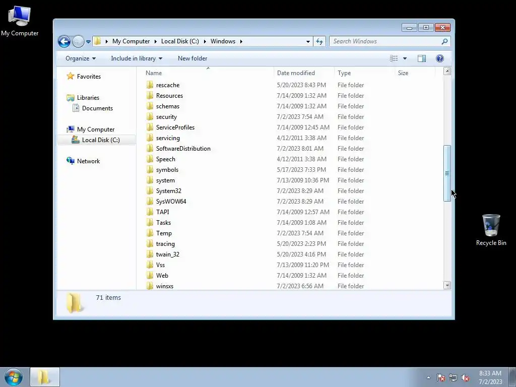This screenshot has width=516, height=387.
Task: Select the schemas folder icon
Action: click(150, 106)
